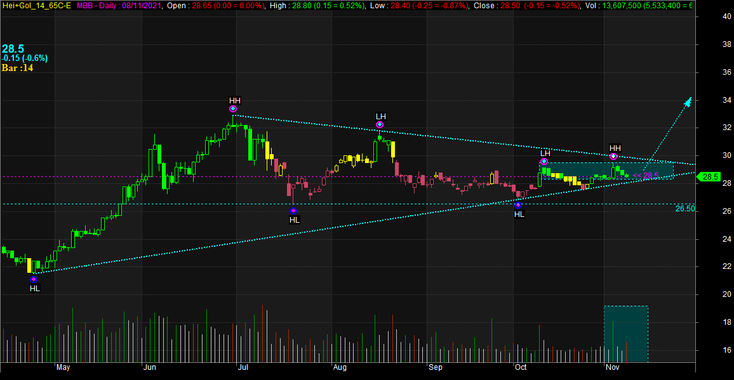Screen dimensions: 734x380
Task: Click the 40 level on the price axis
Action: [710, 16]
